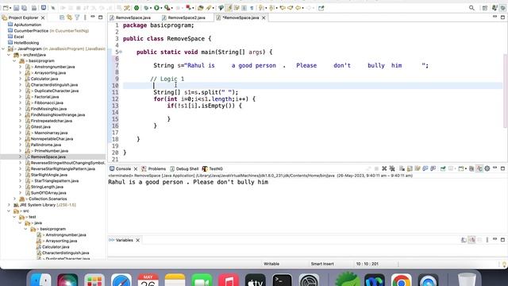The width and height of the screenshot is (508, 286).
Task: Click the Search magnifier icon in toolbar
Action: 471,8
